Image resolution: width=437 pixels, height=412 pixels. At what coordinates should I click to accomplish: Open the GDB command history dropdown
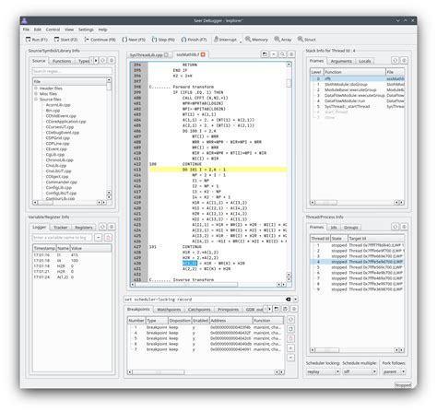click(295, 300)
